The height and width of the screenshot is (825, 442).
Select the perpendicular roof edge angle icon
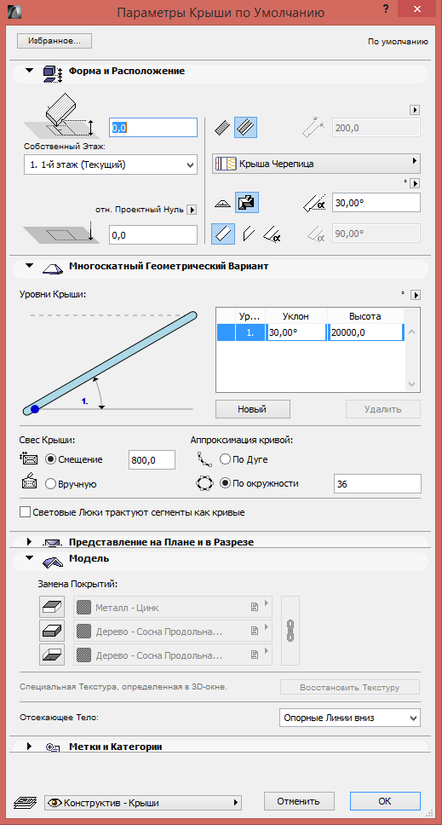click(223, 234)
